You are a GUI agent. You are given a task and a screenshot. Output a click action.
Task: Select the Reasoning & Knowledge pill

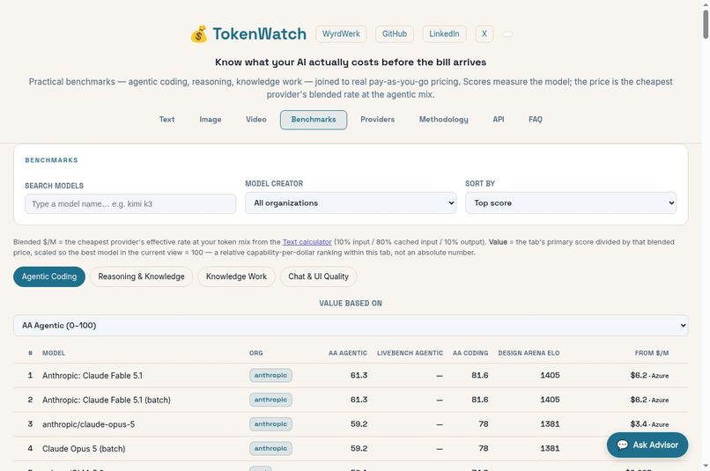141,276
